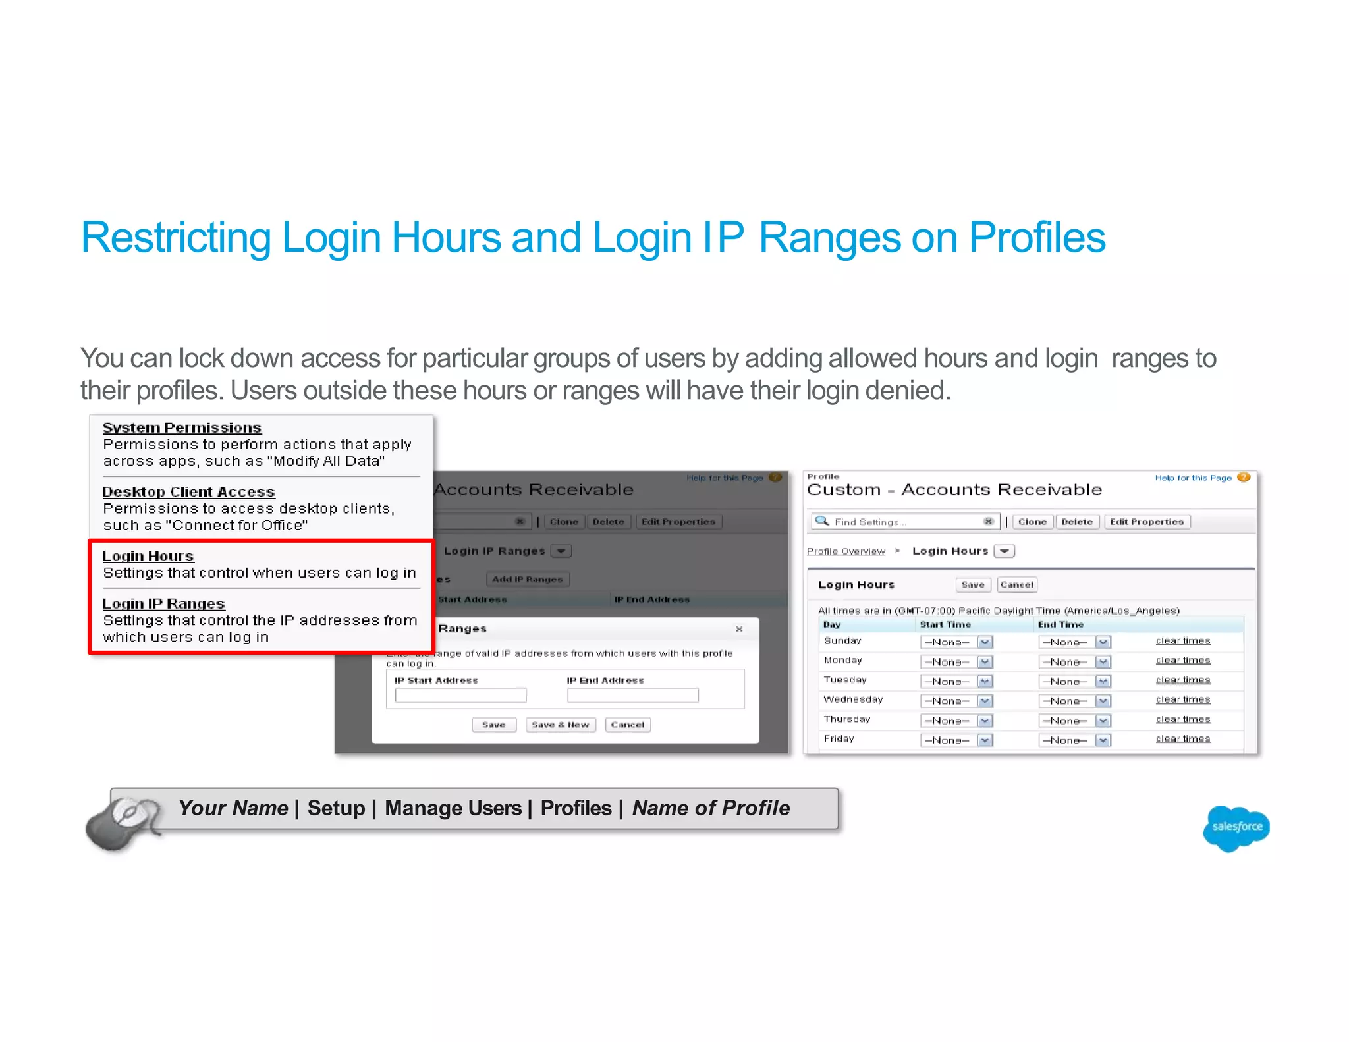The image size is (1349, 1042).
Task: Cancel the Login Hours changes
Action: 1017,585
